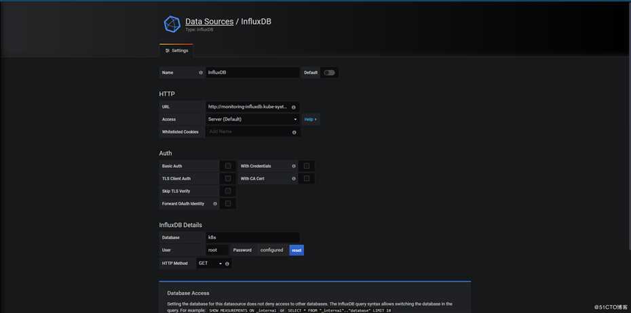Switch to the Settings tab

(x=176, y=51)
